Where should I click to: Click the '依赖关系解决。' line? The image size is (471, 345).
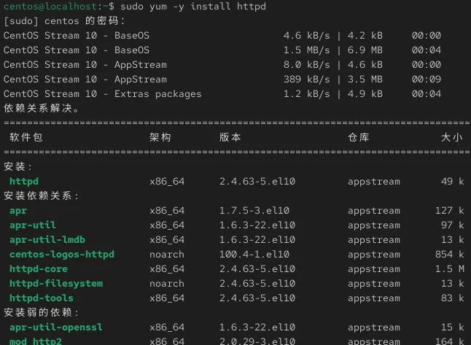click(x=42, y=108)
